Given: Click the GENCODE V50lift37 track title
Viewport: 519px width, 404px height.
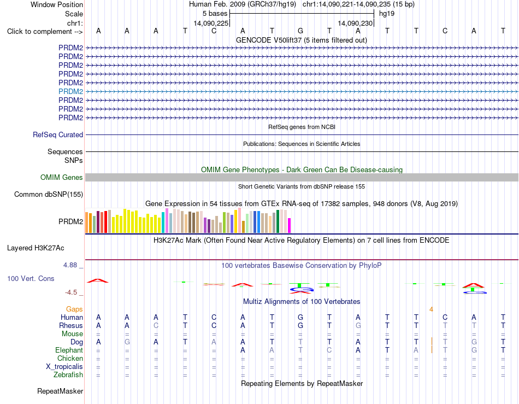Looking at the screenshot, I should (301, 40).
